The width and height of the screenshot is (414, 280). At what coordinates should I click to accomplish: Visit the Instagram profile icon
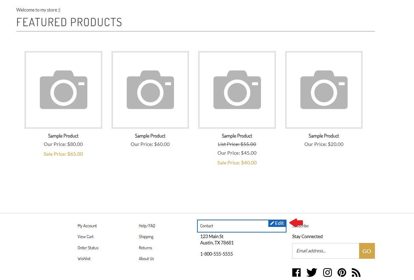pyautogui.click(x=327, y=272)
